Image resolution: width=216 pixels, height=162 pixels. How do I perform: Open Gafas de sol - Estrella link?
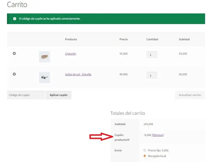(78, 74)
